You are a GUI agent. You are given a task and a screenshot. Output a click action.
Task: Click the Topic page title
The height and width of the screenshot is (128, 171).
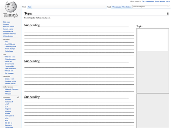tap(28, 13)
